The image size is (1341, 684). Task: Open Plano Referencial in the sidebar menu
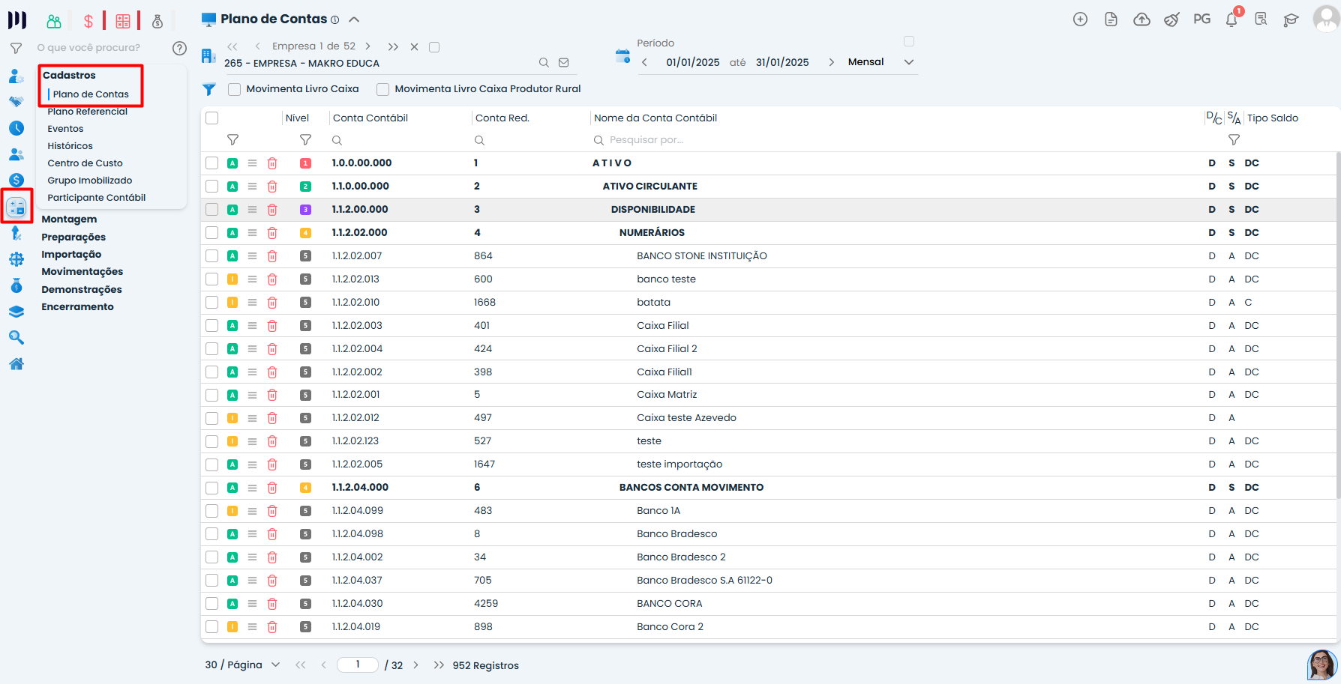click(87, 112)
